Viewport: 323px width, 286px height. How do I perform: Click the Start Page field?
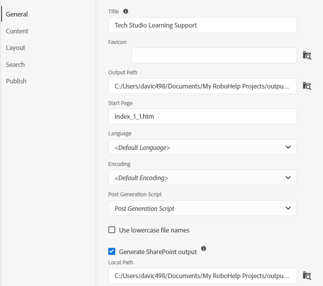tap(202, 116)
